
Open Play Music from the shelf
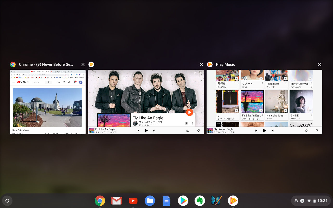point(233,200)
